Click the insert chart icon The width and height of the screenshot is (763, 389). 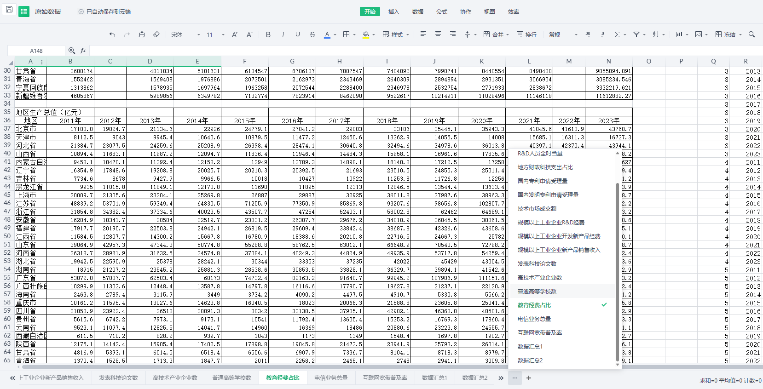click(x=679, y=34)
